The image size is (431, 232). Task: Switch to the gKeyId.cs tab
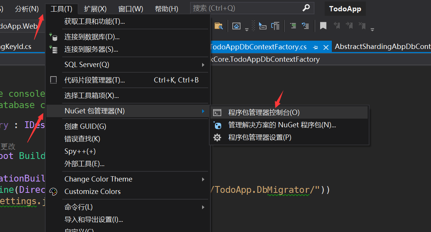(x=16, y=47)
